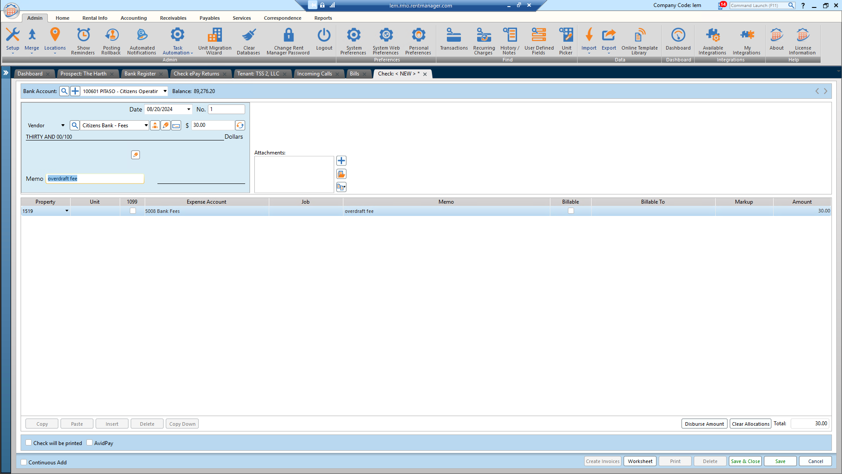Switch to the Bank Register tab
Screen dimensions: 842x474
click(x=140, y=74)
